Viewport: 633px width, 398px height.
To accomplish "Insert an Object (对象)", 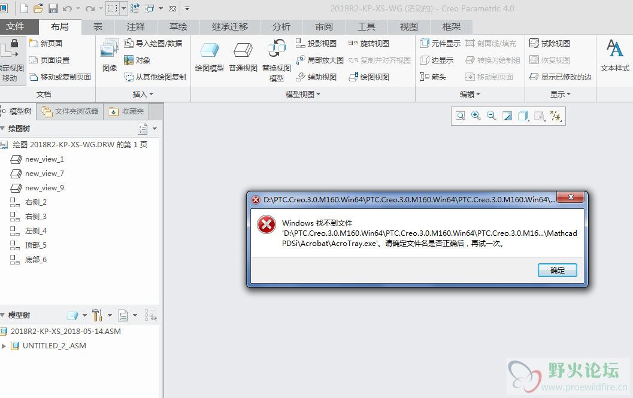I will click(137, 60).
